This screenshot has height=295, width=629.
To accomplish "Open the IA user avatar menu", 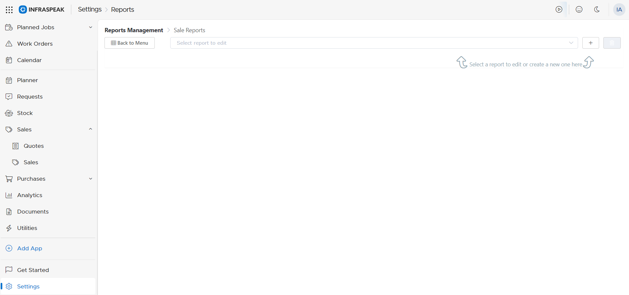I will pos(619,10).
